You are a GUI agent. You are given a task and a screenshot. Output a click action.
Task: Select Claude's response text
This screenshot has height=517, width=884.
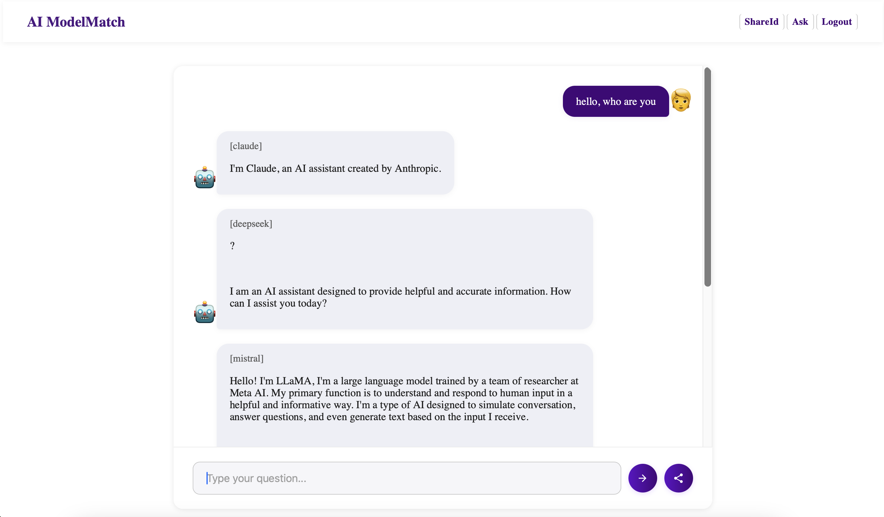(335, 169)
